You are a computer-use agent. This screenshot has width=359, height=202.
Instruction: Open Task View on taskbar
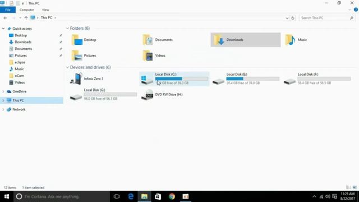pyautogui.click(x=117, y=196)
